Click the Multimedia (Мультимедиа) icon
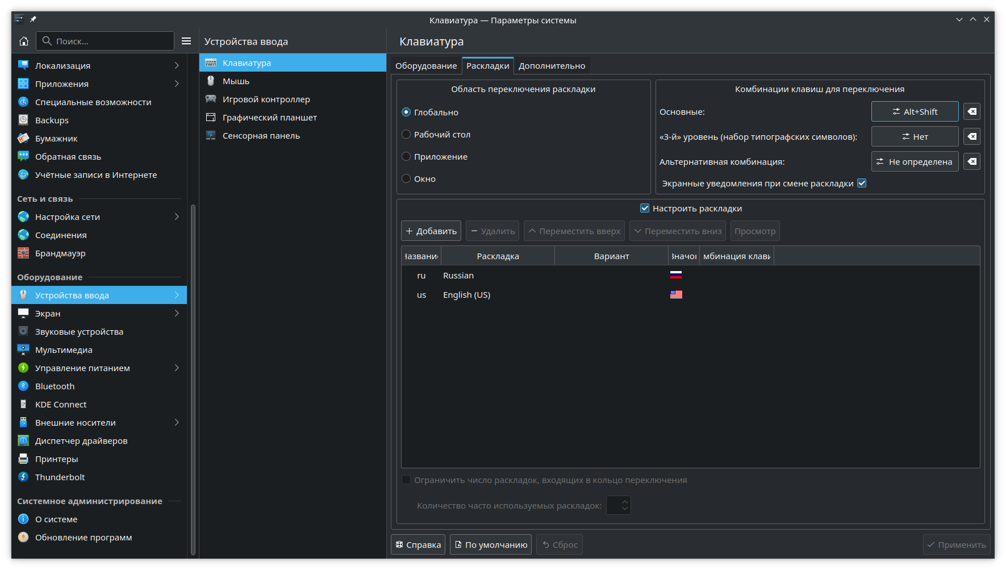The height and width of the screenshot is (570, 1006). [23, 350]
